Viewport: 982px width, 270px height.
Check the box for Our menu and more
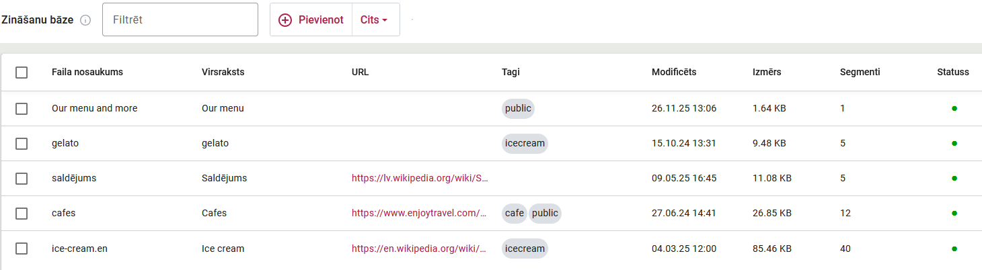click(22, 109)
